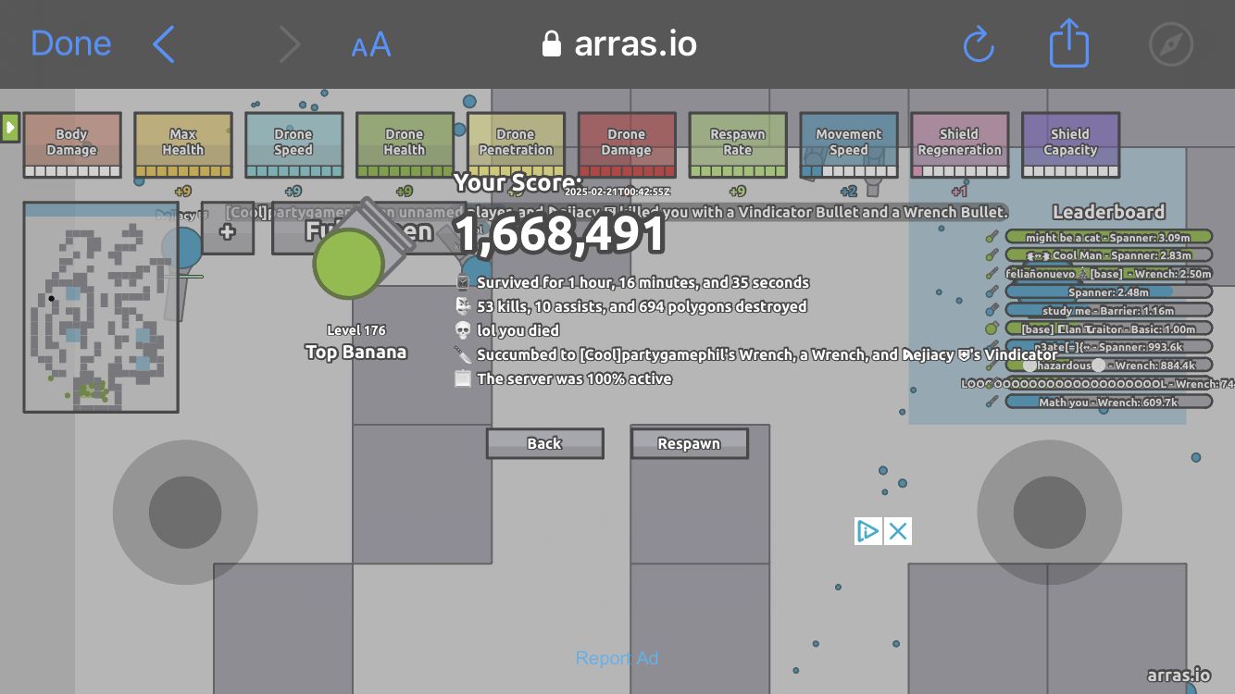Image resolution: width=1235 pixels, height=694 pixels.
Task: Upgrade Drone Damage stat
Action: 627,144
